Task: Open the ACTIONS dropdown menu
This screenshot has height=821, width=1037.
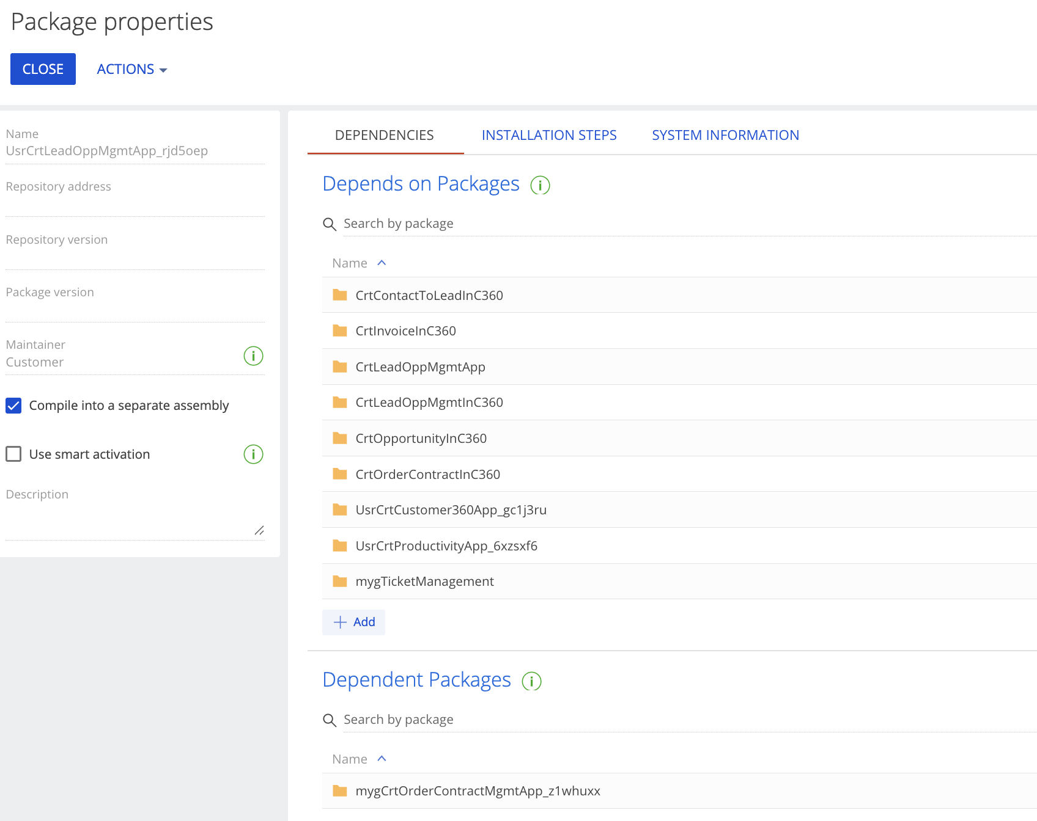Action: [x=131, y=70]
